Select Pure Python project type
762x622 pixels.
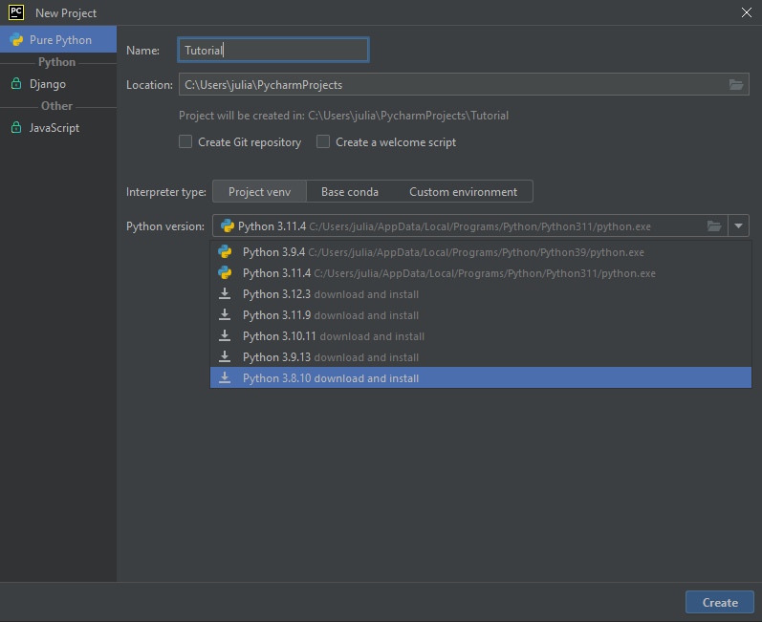point(58,40)
